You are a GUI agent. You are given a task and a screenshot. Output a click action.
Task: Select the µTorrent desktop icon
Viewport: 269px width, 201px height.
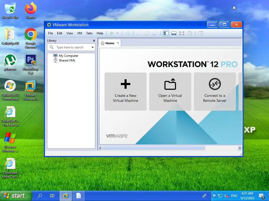point(10,62)
